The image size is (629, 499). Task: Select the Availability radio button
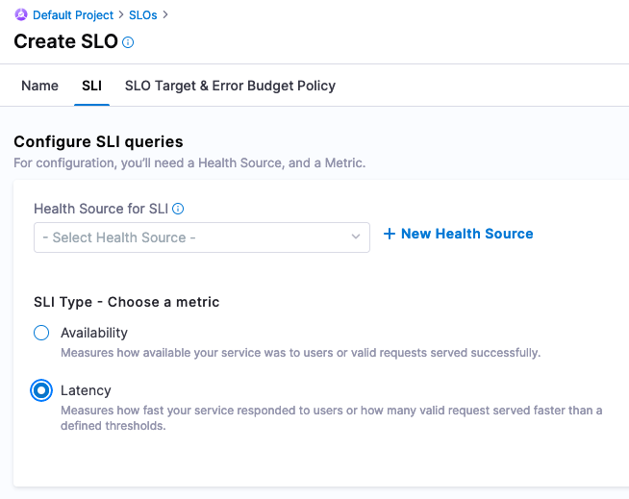41,333
